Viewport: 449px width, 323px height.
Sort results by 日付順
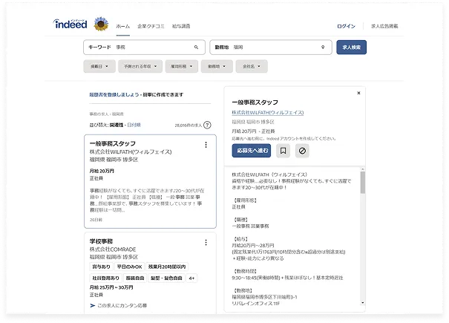[x=134, y=125]
